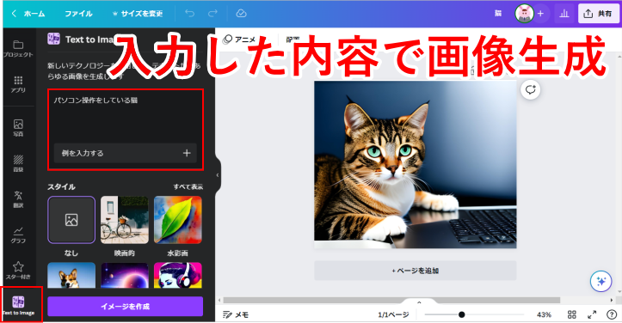Click the zoom slider handle
622x323 pixels.
[461, 314]
